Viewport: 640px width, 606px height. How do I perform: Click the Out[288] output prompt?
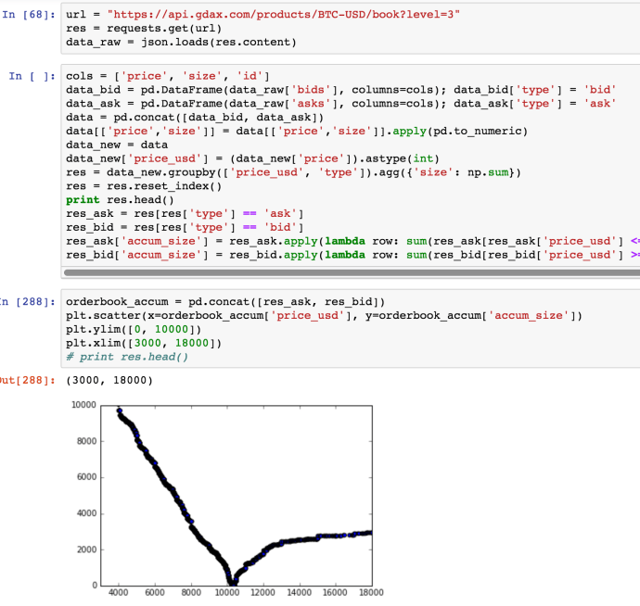tap(28, 380)
